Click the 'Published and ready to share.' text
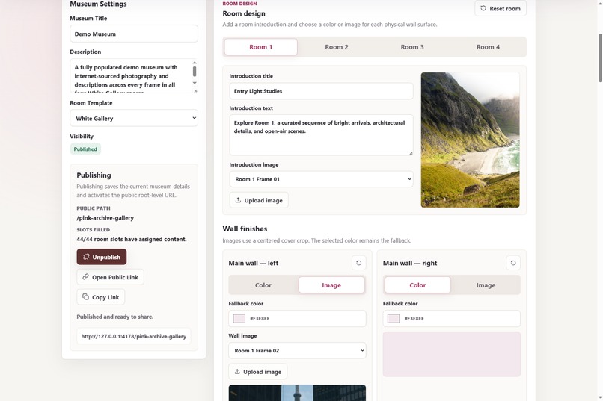Screen dimensions: 603x401 [x=115, y=317]
